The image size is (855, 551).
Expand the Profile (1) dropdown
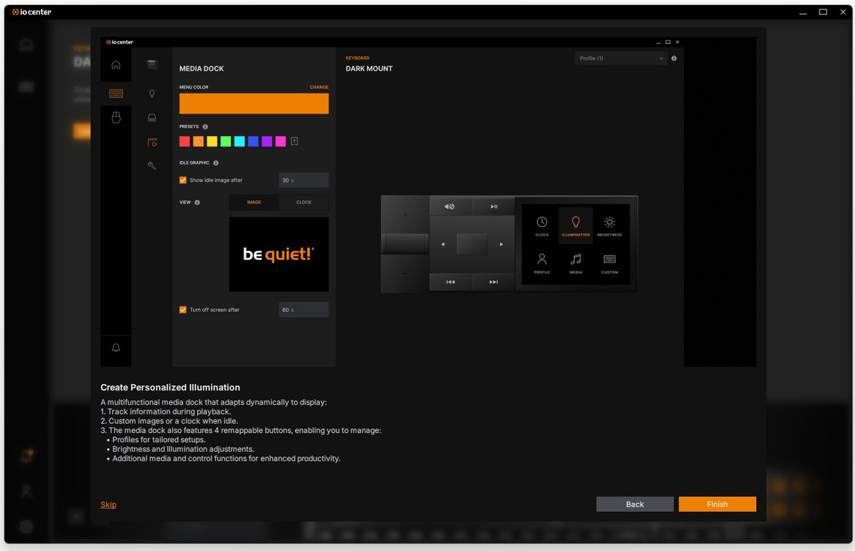(620, 59)
